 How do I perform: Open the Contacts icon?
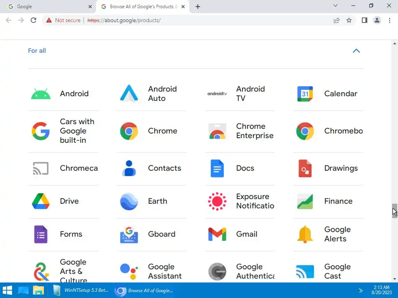coord(129,168)
